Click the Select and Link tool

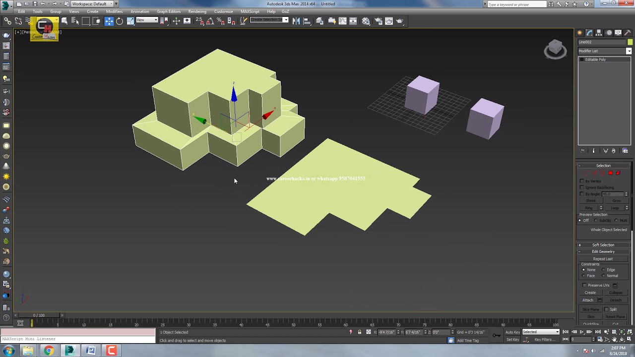click(7, 21)
